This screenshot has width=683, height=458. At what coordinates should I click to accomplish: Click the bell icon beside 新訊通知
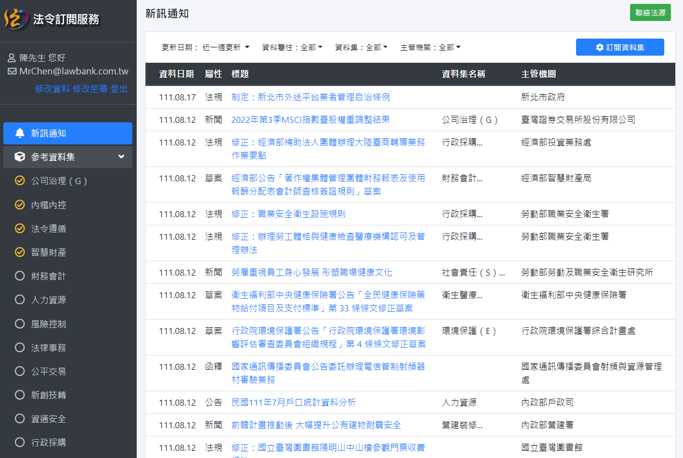20,133
